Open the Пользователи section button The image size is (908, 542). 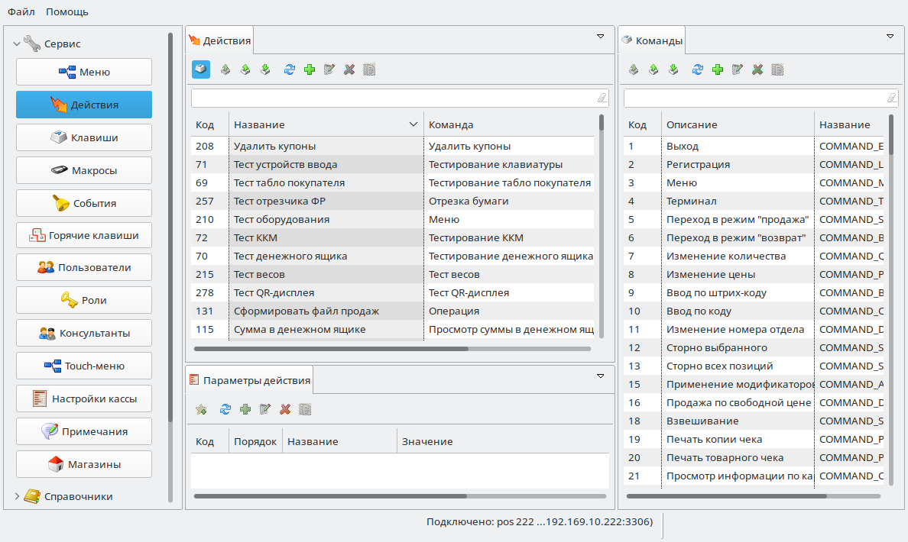tap(84, 268)
